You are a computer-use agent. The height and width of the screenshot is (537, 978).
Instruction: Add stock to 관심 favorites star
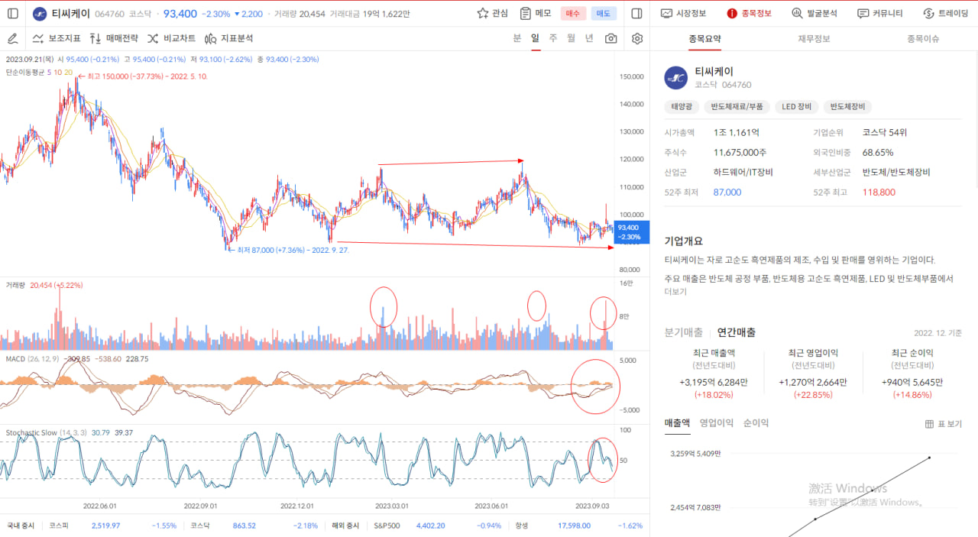pos(492,13)
